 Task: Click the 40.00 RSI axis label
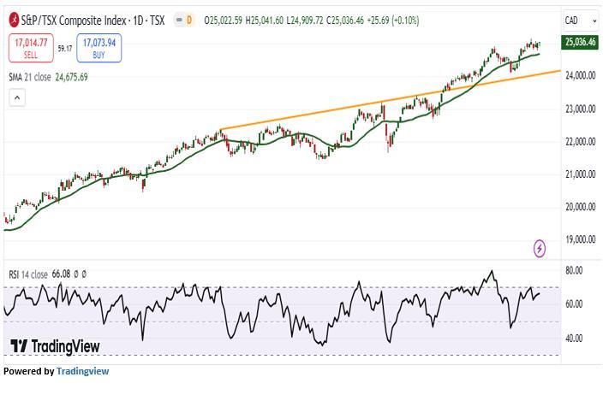574,339
